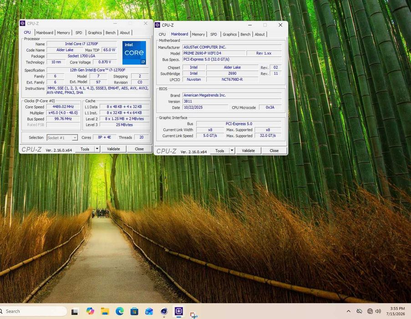Open Mainboard tab in left CPU-Z window
The height and width of the screenshot is (319, 411).
45,32
